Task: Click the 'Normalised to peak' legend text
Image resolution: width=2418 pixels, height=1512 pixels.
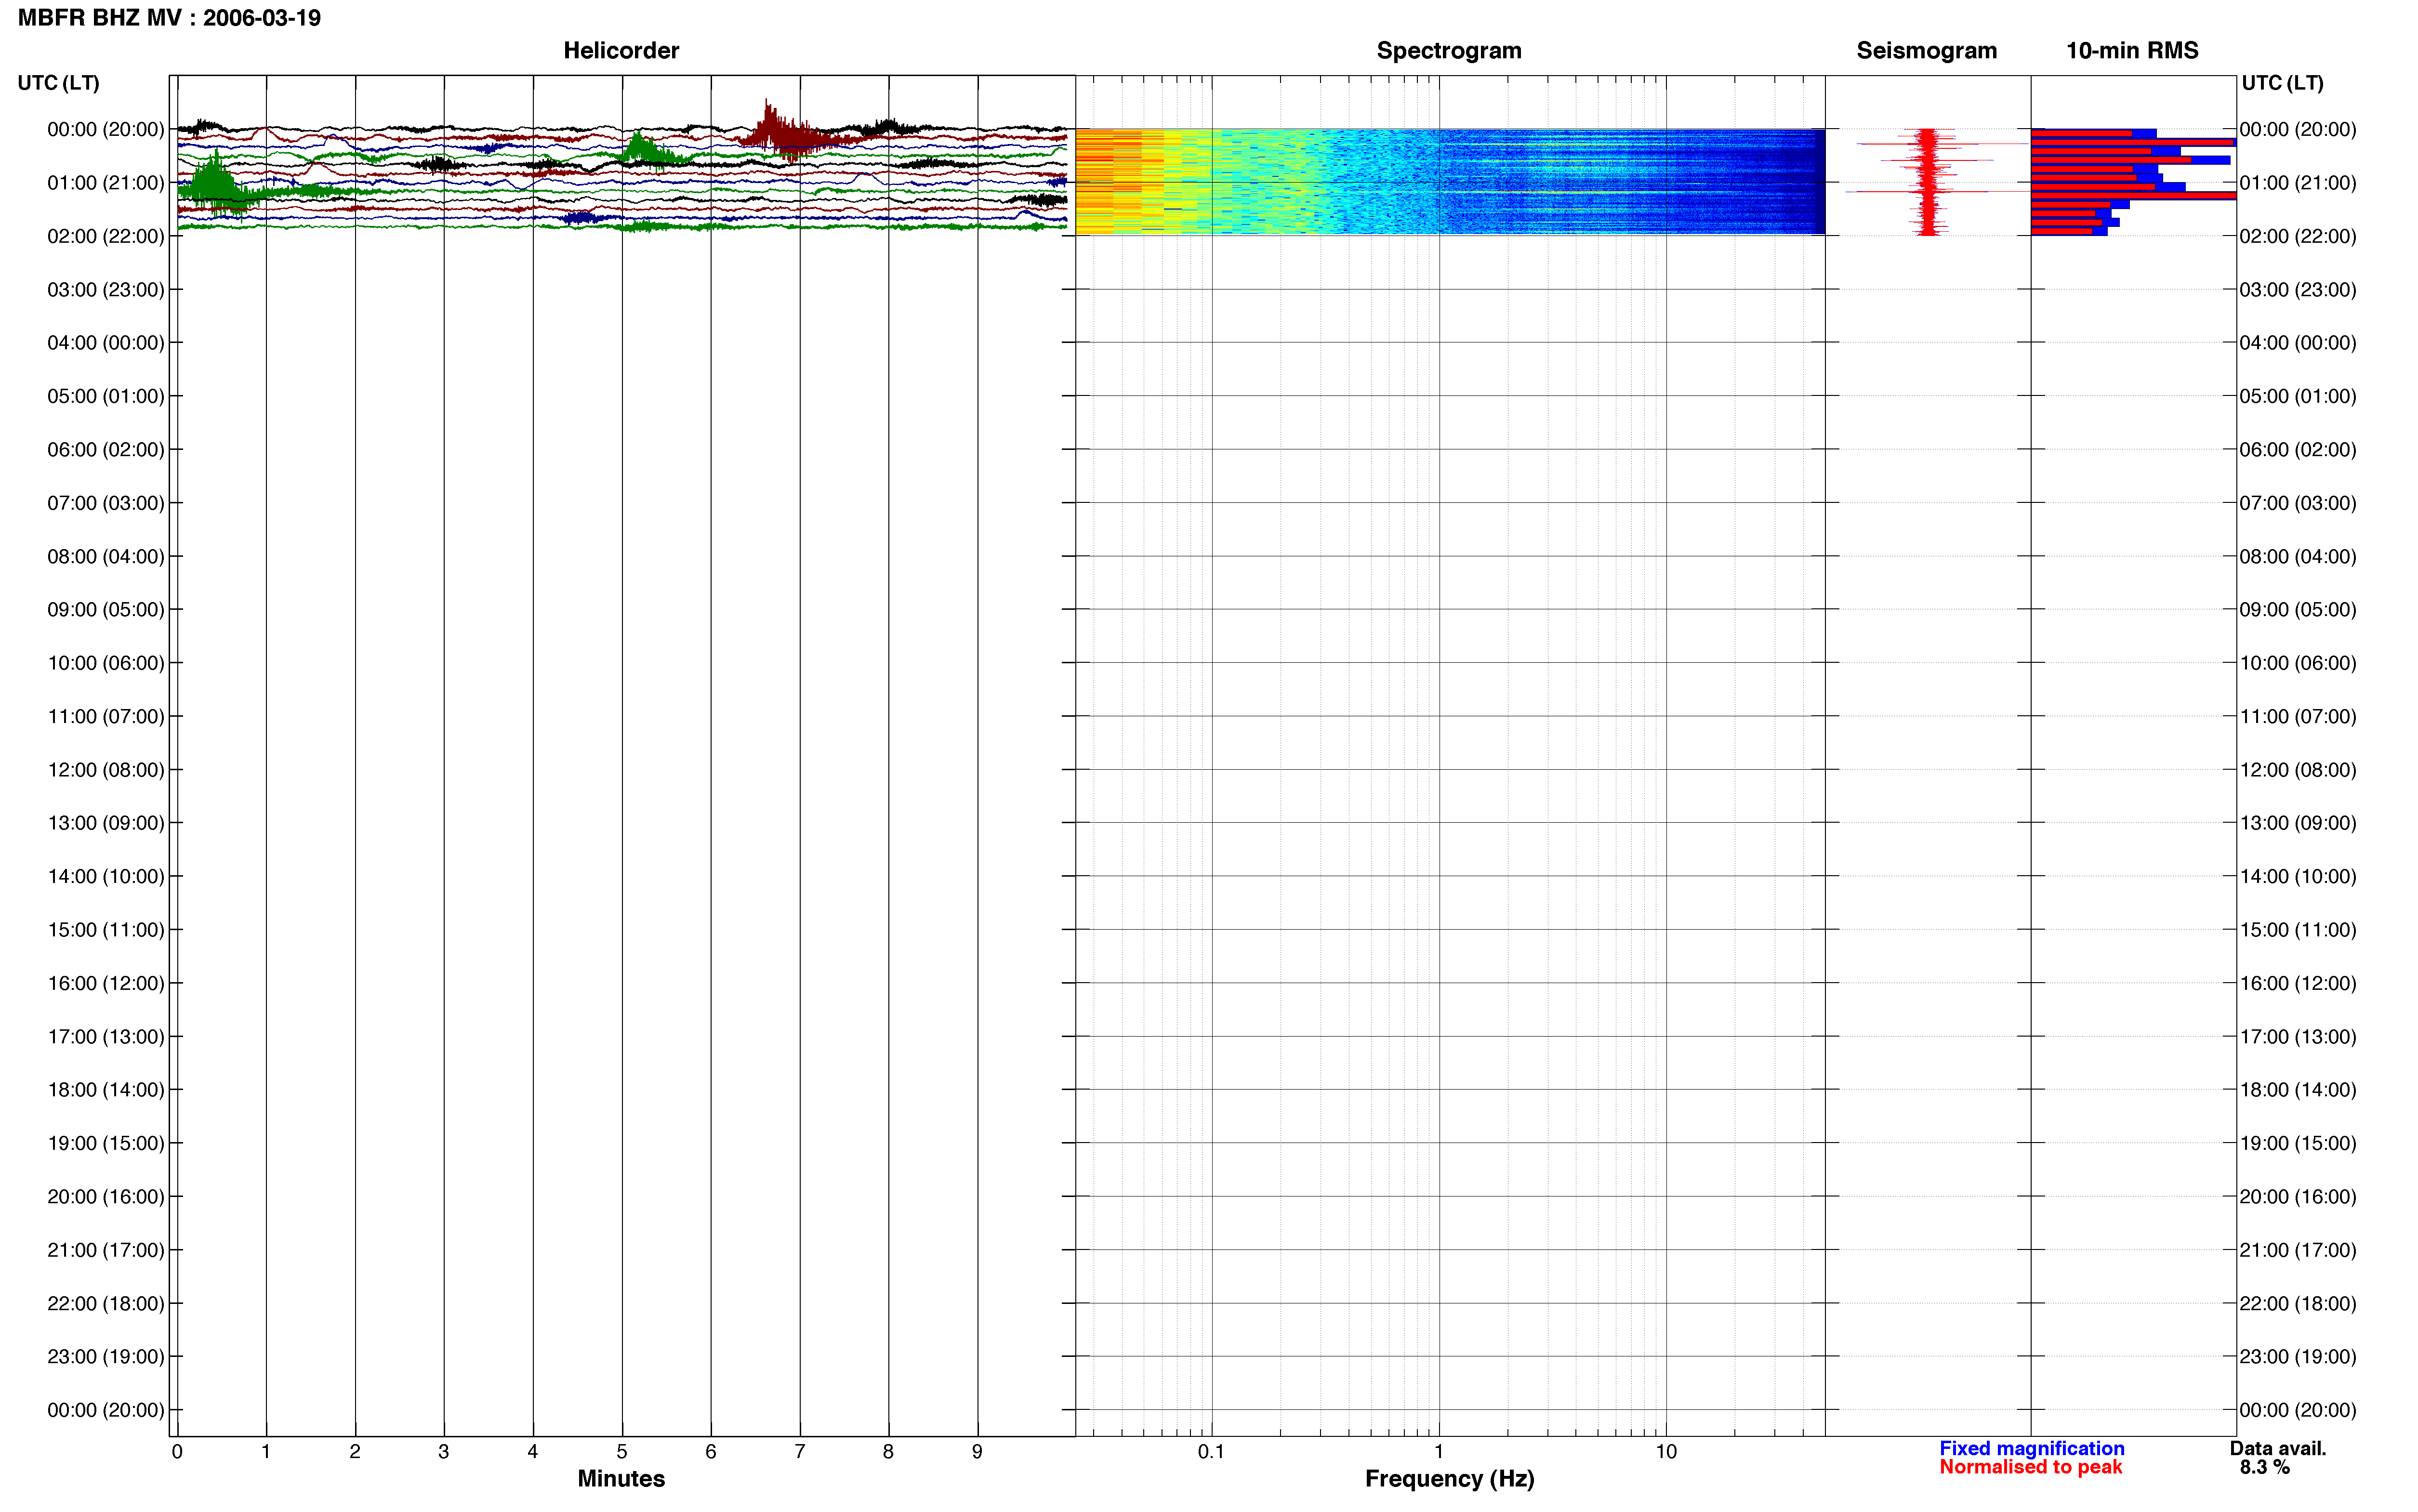Action: [x=2030, y=1467]
